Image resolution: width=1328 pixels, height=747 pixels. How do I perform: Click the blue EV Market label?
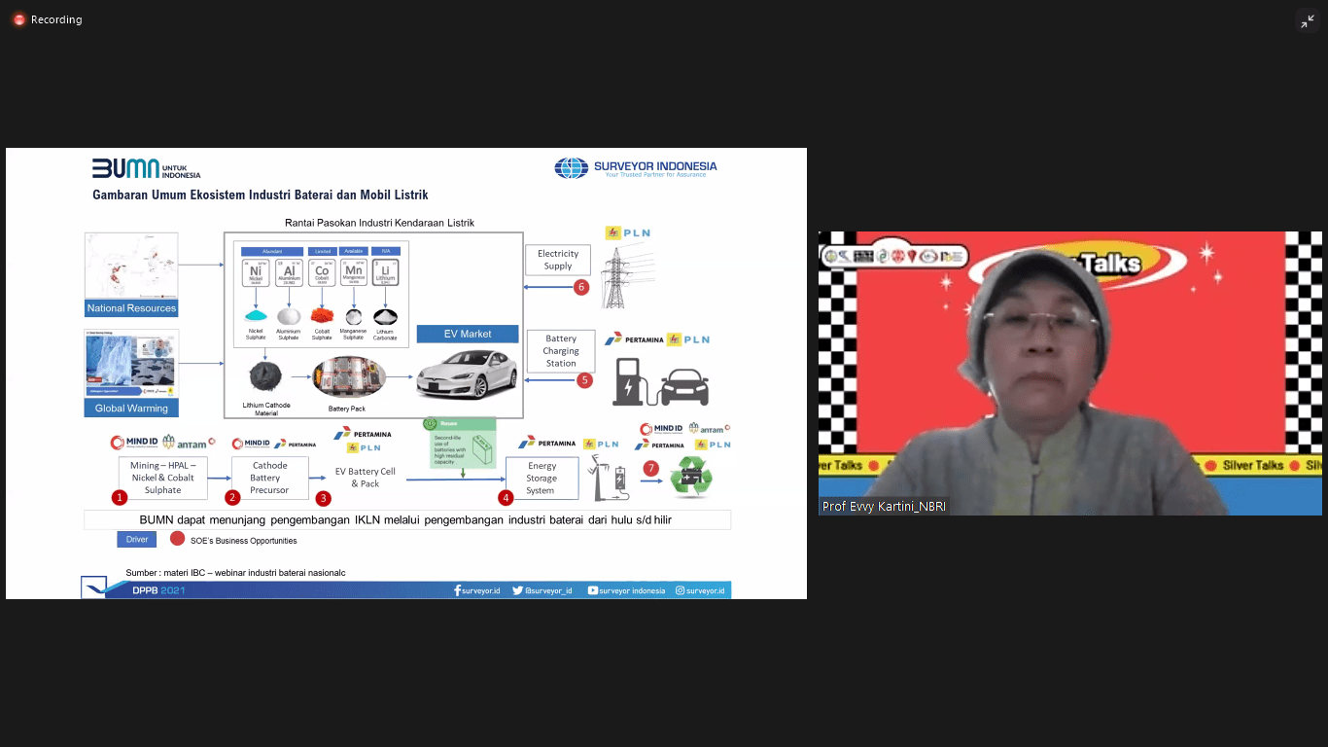point(468,334)
